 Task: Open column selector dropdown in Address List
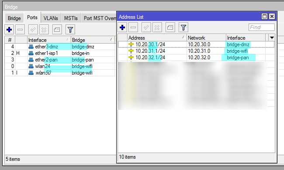272,38
